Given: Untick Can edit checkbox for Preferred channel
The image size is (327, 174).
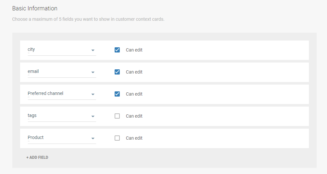Looking at the screenshot, I should (117, 94).
